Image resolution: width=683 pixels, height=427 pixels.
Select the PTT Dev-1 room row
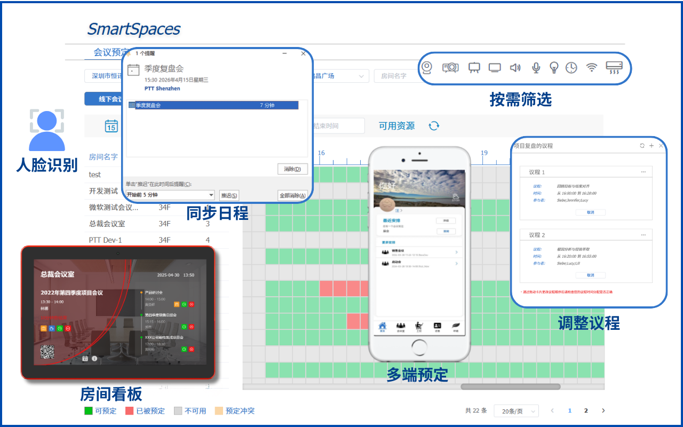point(156,240)
